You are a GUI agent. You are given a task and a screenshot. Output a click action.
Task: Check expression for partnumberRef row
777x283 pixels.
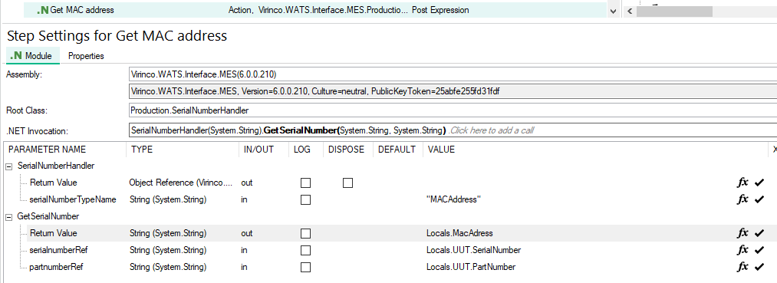tap(759, 267)
